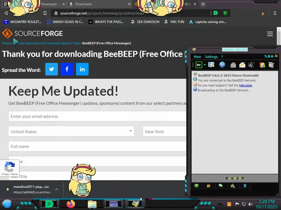The height and width of the screenshot is (210, 281).
Task: Click the Action Center flag tray icon
Action: point(237,204)
